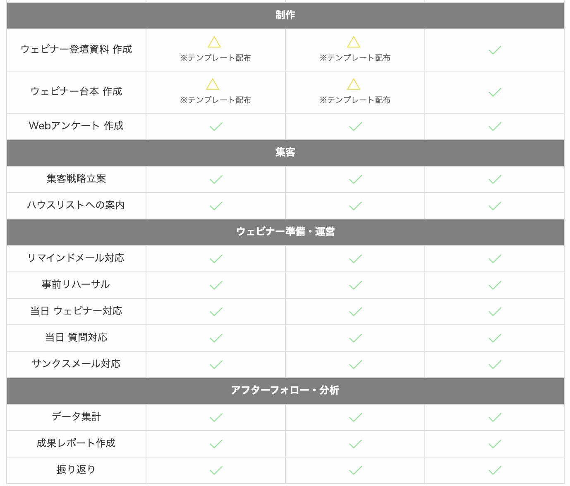Click first-column checkmark in Webアンケート 作成 row
Viewport: 570px width, 486px height.
216,126
